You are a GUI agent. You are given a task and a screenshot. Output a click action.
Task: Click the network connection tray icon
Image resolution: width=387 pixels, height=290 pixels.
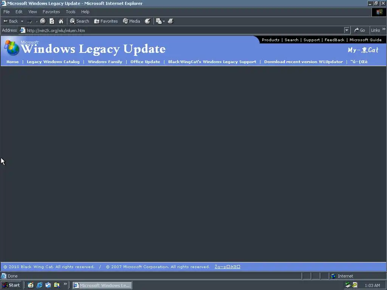click(x=348, y=285)
